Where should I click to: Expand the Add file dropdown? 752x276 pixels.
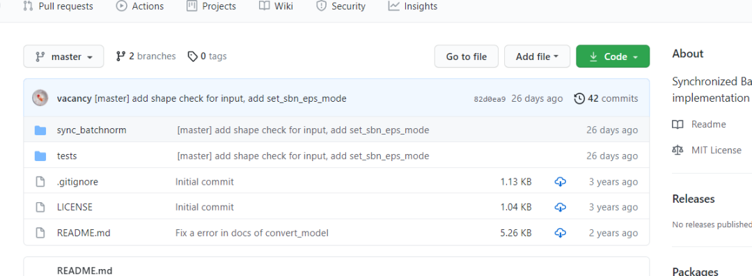(x=537, y=56)
